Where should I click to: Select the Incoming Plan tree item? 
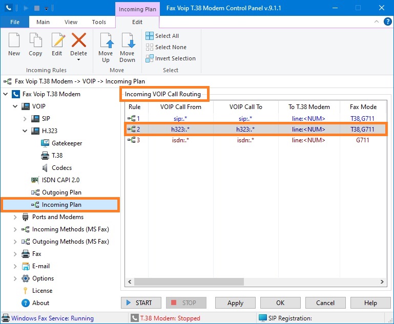(x=60, y=205)
